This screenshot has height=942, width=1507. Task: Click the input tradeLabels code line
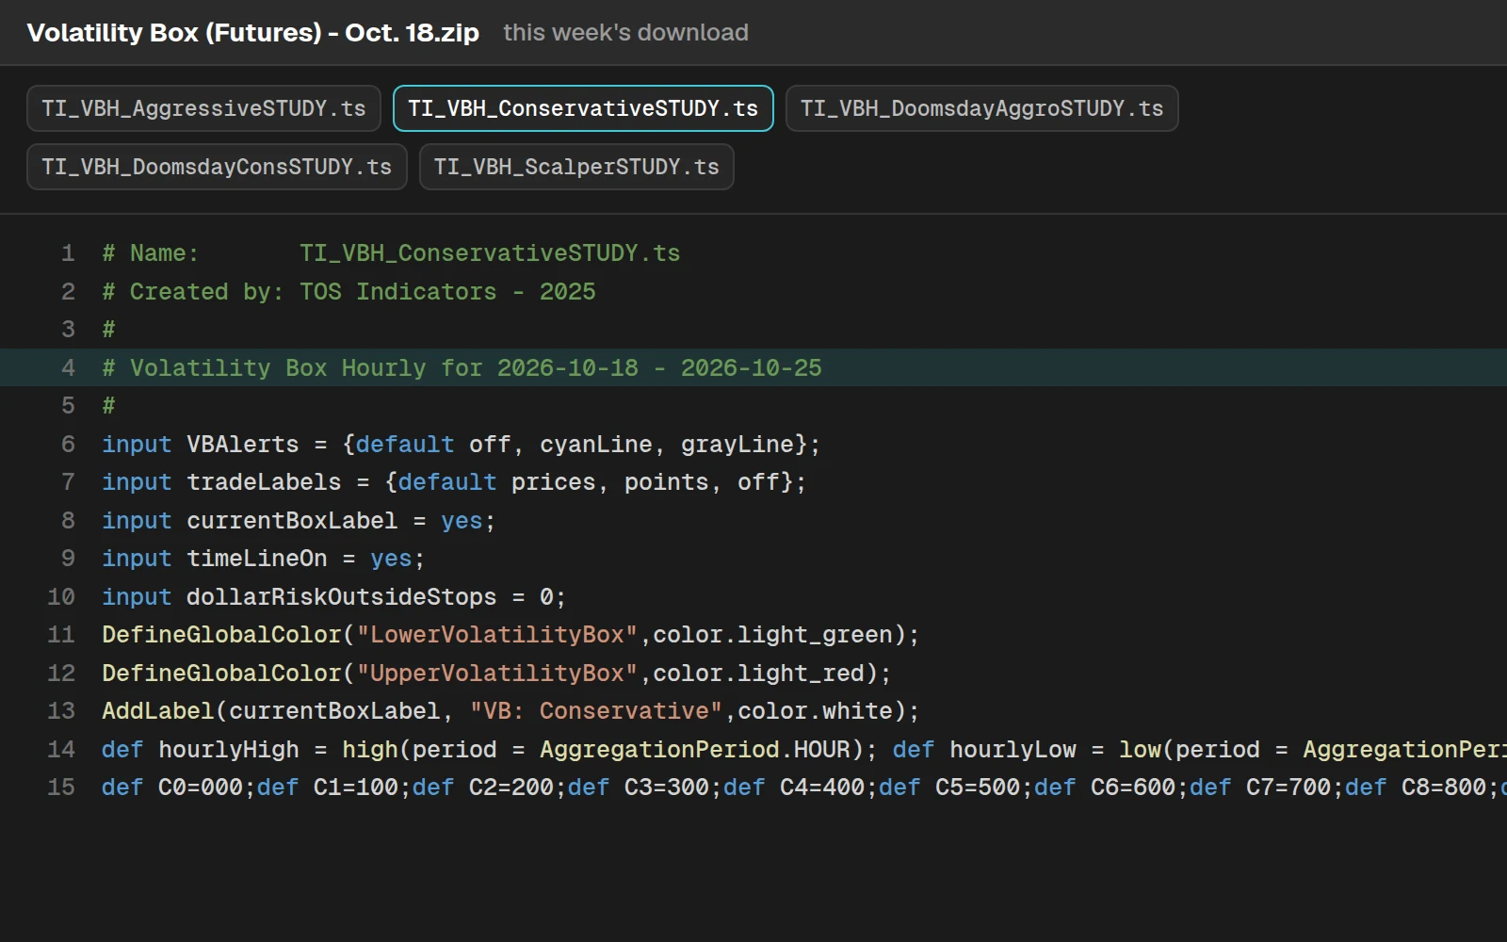tap(454, 482)
